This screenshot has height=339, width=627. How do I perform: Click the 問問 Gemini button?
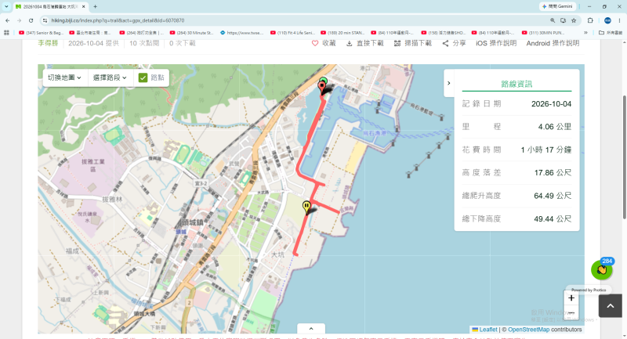[x=557, y=6]
